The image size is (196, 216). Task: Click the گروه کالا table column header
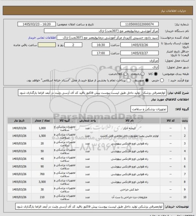click(65, 120)
